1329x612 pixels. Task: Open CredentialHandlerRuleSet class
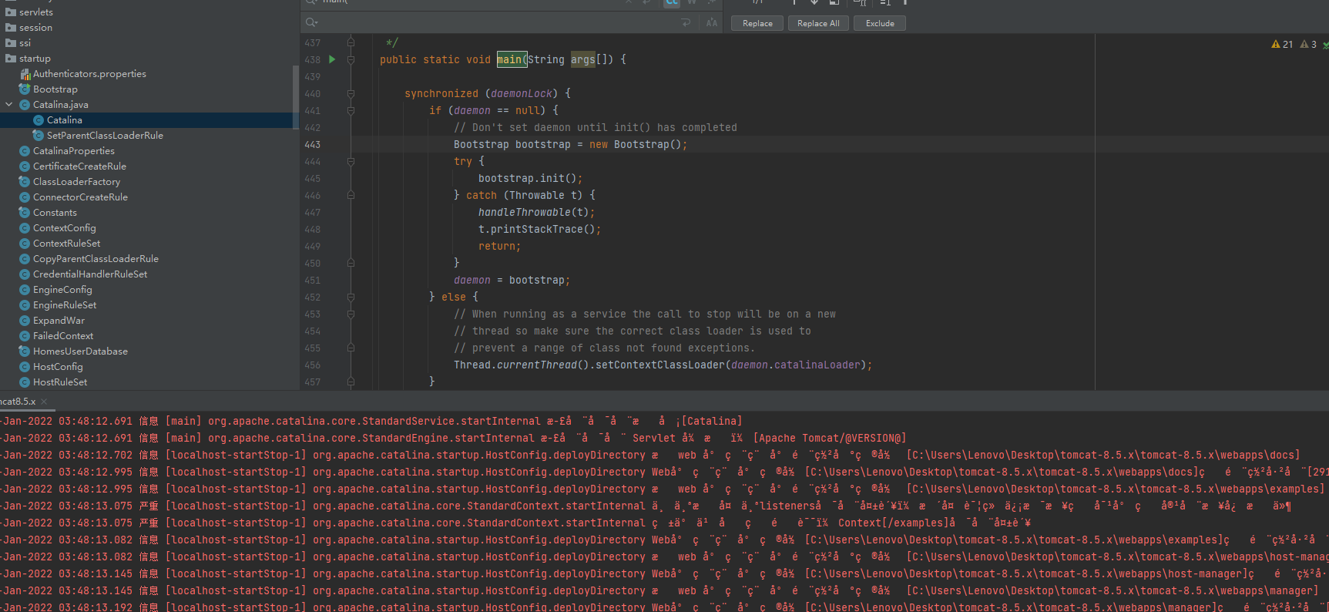point(90,274)
